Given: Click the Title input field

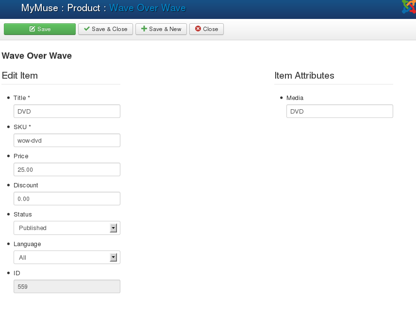Looking at the screenshot, I should coord(67,111).
